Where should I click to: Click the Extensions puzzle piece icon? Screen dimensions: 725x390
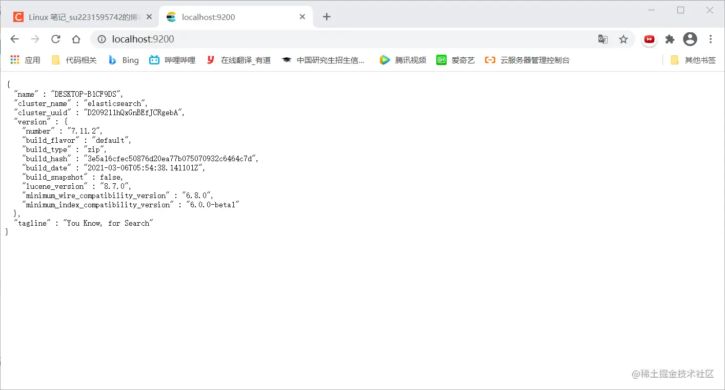(x=670, y=39)
